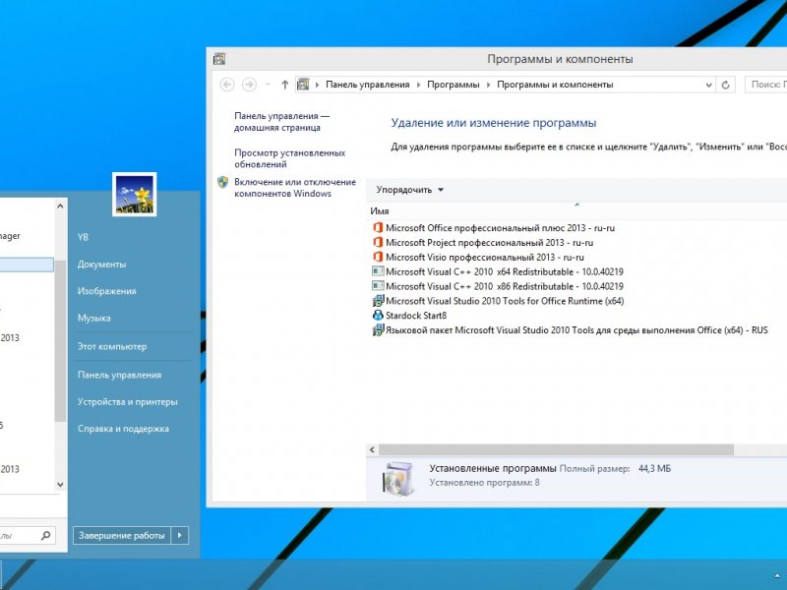Viewport: 787px width, 590px height.
Task: Refresh the Programs and Features view
Action: pos(725,85)
